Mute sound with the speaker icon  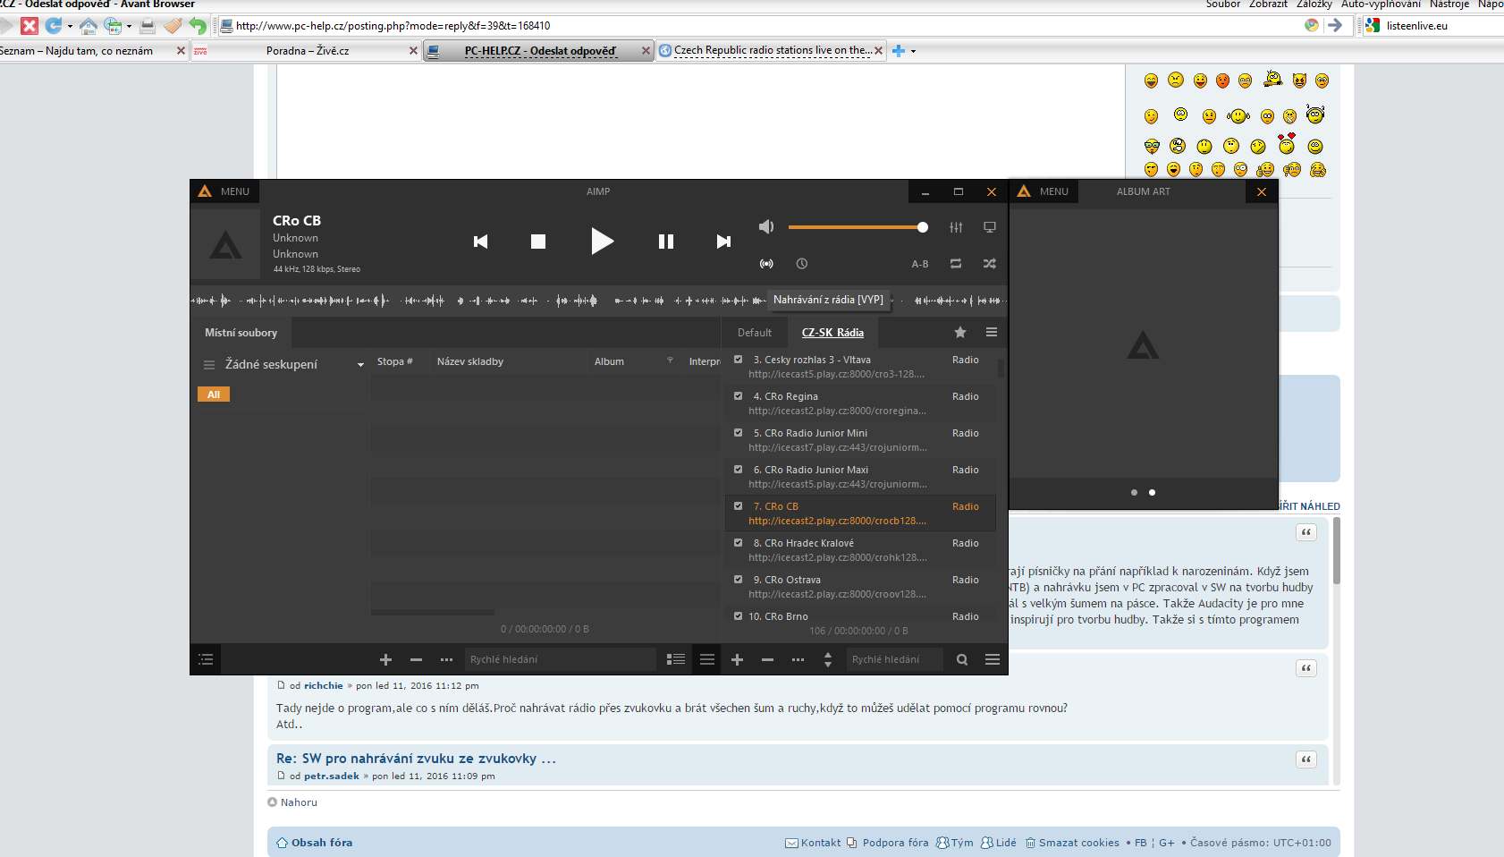coord(766,227)
